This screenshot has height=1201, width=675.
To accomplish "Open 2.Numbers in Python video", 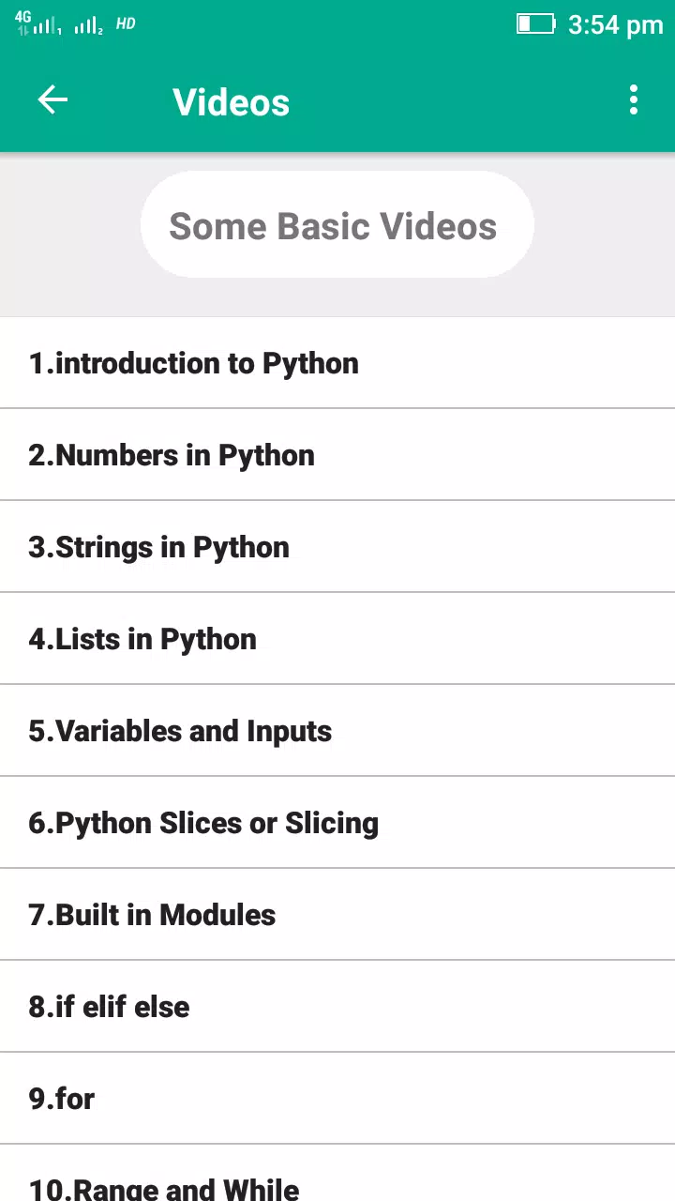I will click(337, 455).
